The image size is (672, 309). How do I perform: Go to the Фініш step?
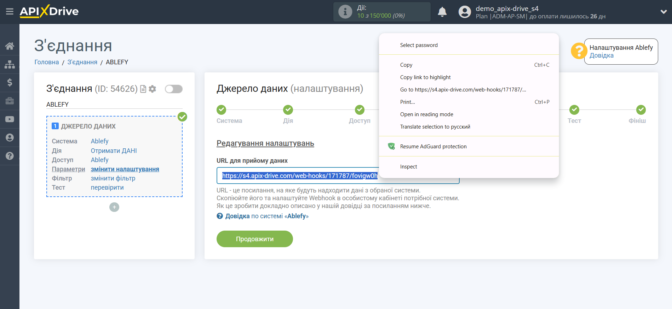point(641,110)
